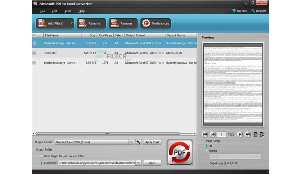This screenshot has height=174, width=301.
Task: Click the Rename toolbar button
Action: point(91,23)
